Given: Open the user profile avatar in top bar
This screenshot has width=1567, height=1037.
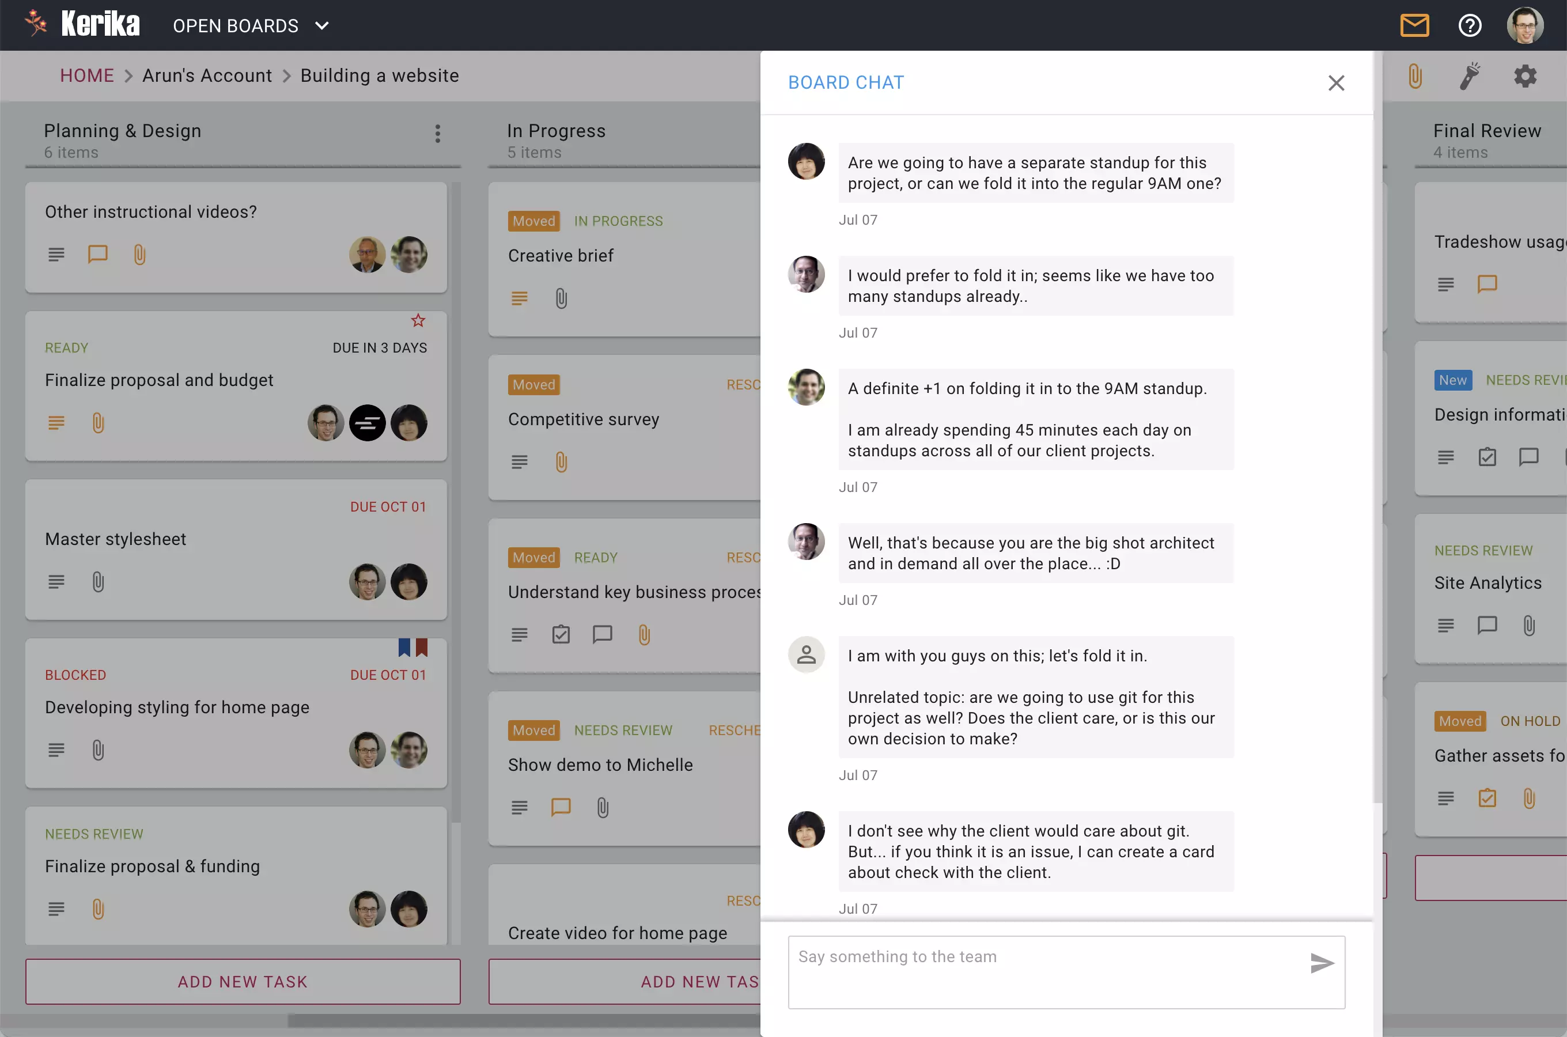Looking at the screenshot, I should pos(1525,25).
